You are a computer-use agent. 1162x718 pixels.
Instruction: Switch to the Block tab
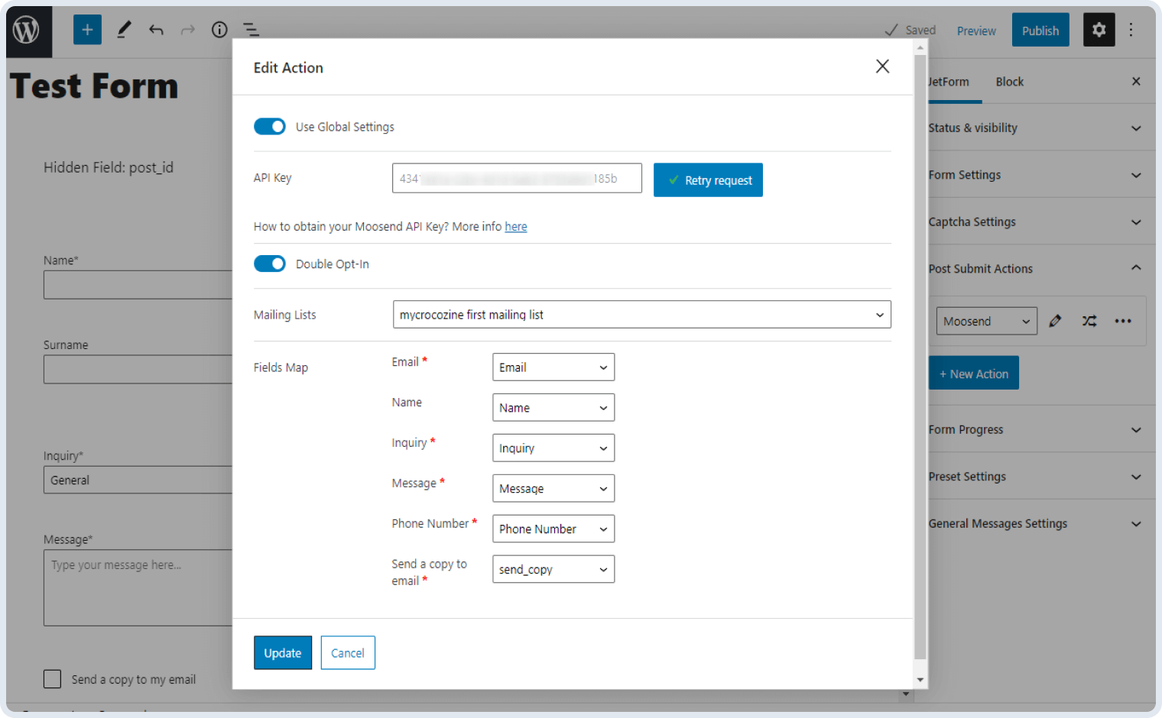1009,81
